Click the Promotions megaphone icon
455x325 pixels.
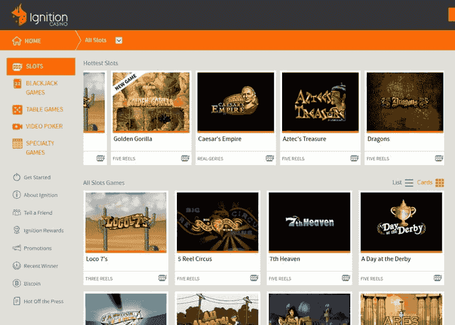pyautogui.click(x=16, y=248)
